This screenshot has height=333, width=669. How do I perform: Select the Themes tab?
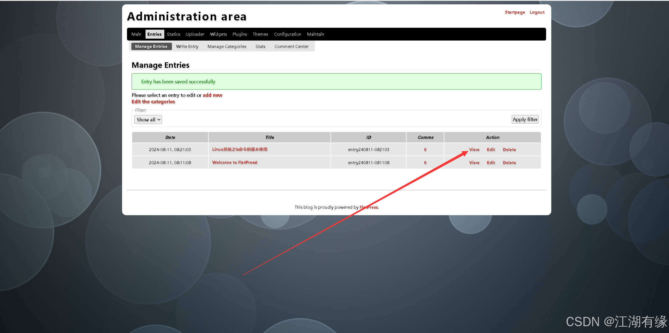tap(260, 34)
